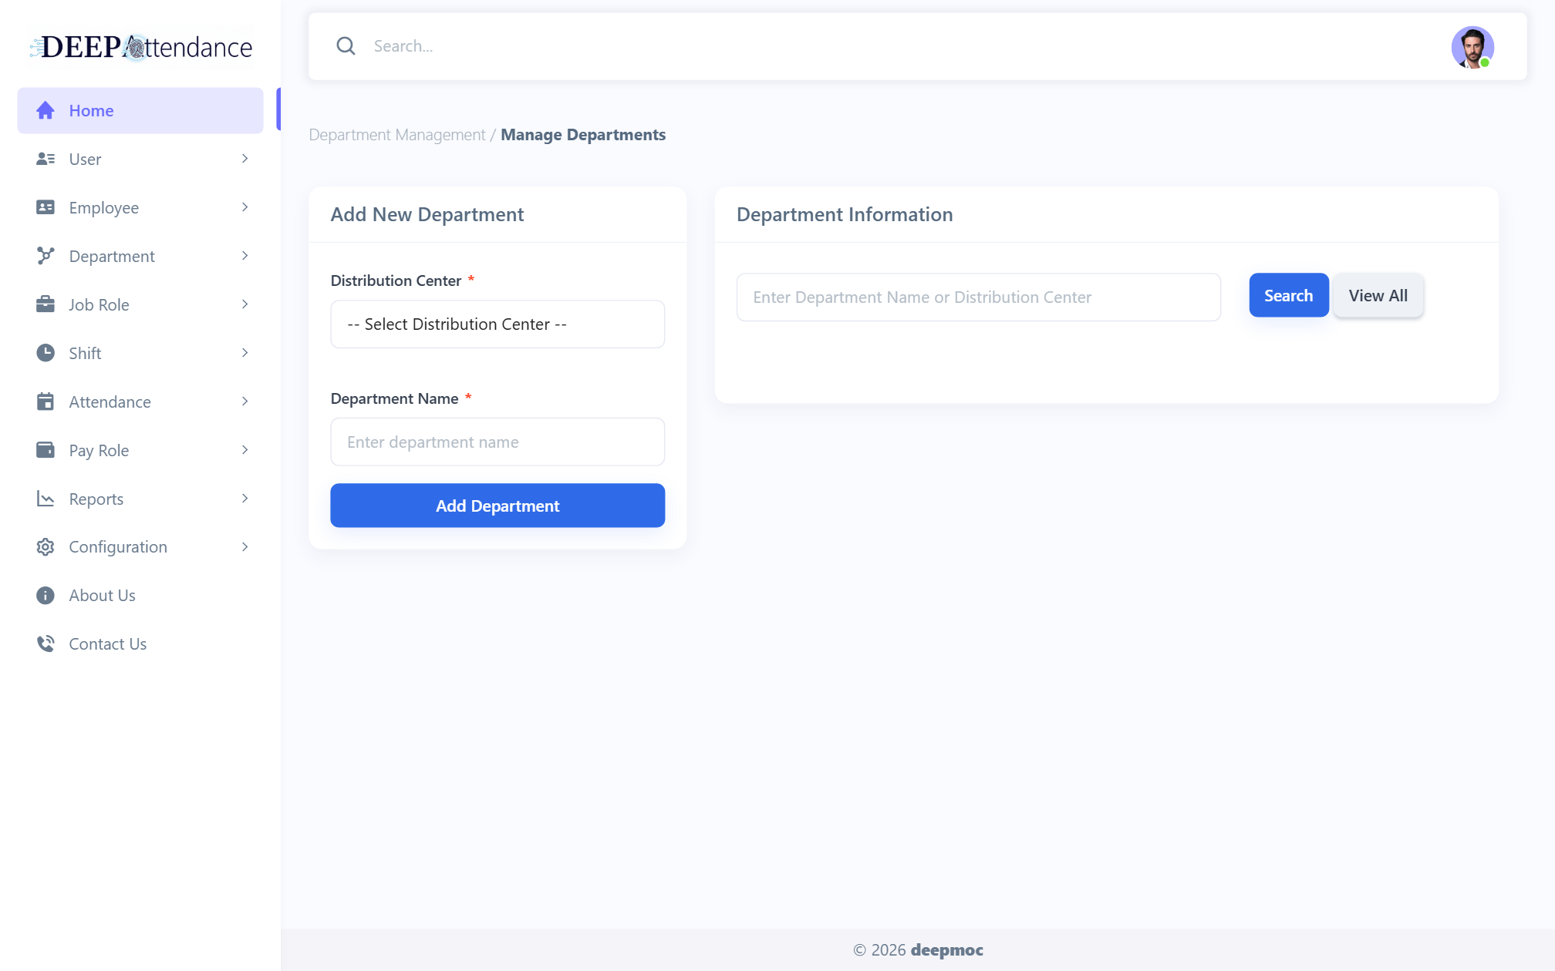
Task: Click the Add Department button
Action: click(x=498, y=506)
